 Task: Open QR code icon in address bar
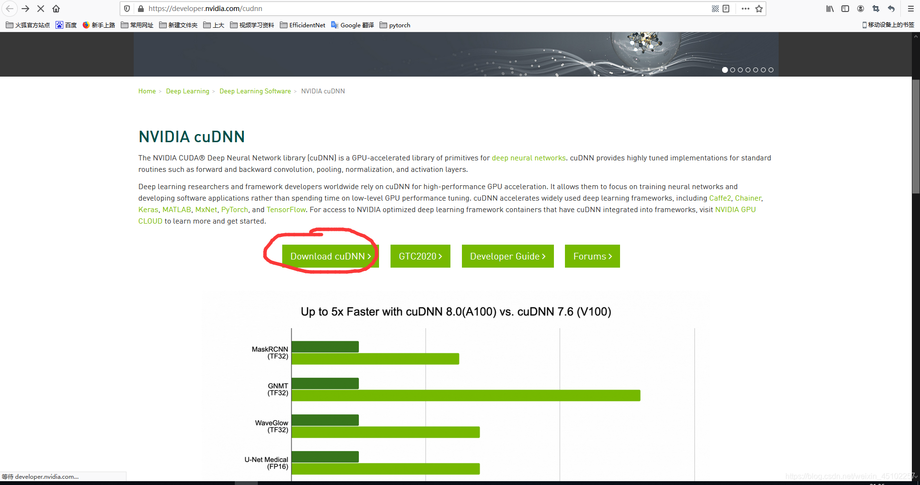pyautogui.click(x=715, y=9)
